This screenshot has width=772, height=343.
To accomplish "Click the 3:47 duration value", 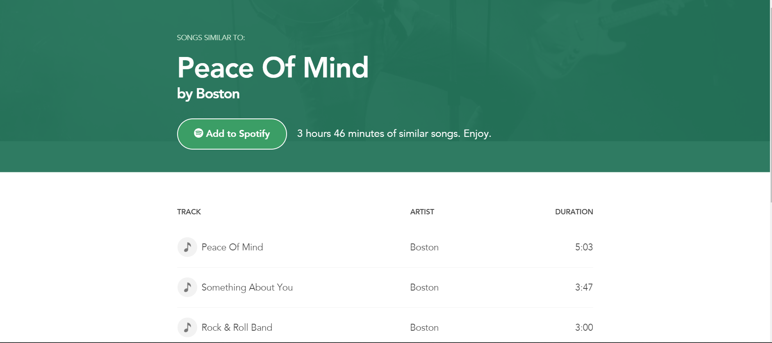I will pyautogui.click(x=584, y=287).
